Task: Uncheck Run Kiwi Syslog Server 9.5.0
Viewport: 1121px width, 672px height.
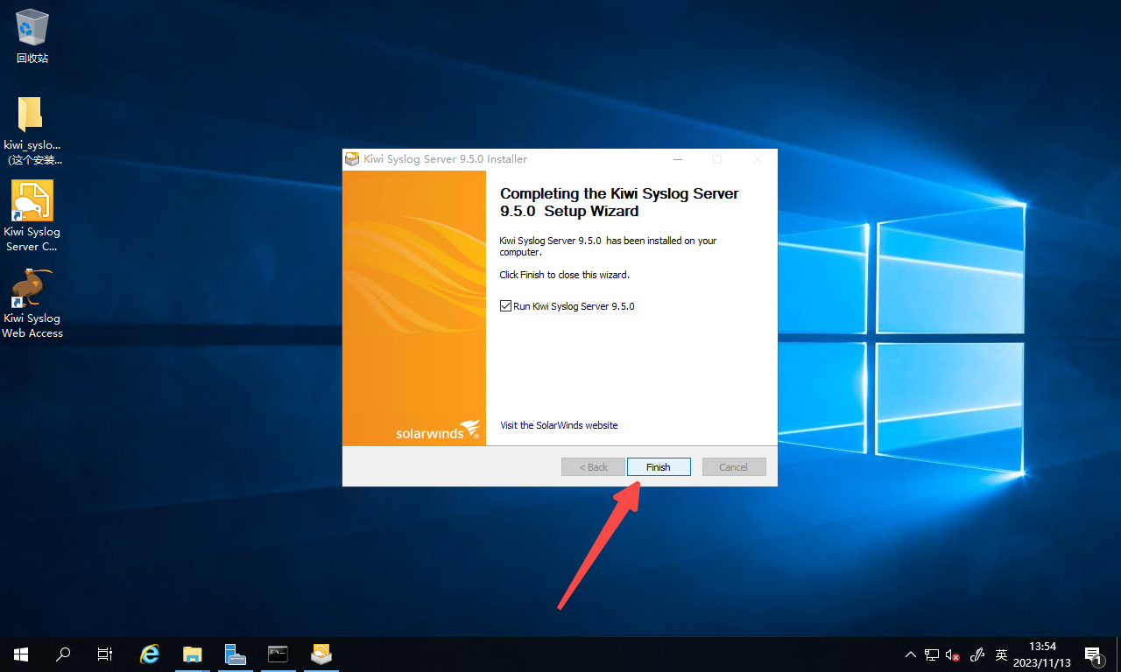Action: click(505, 306)
